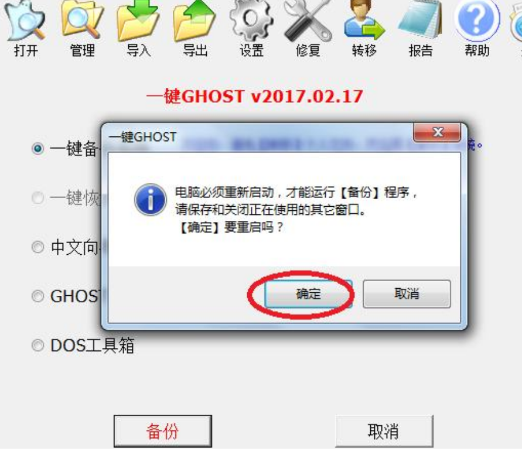The image size is (522, 451).
Task: Open the 报告 notepad report icon
Action: pyautogui.click(x=421, y=19)
